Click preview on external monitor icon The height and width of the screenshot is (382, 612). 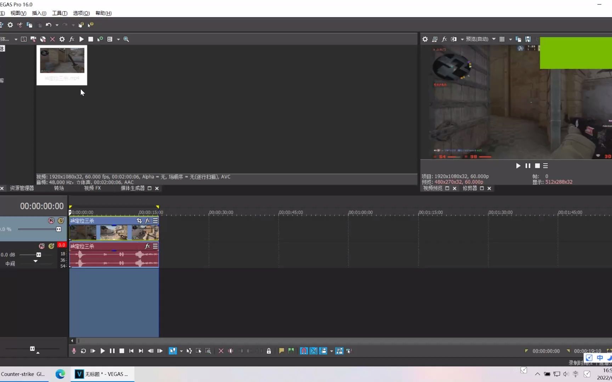tap(435, 39)
